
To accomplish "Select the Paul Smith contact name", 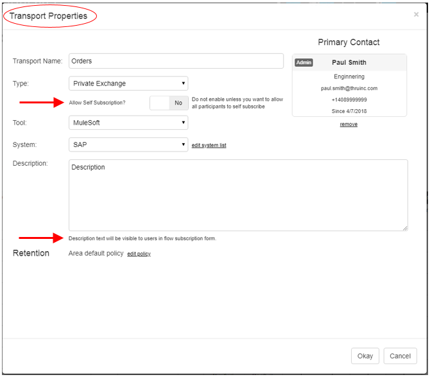I will point(348,63).
